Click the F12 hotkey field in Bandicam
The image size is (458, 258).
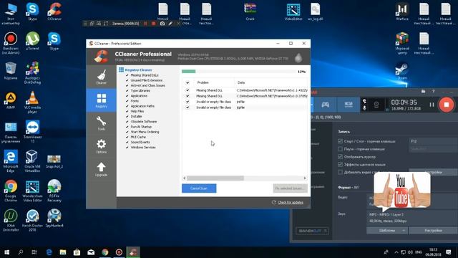pyautogui.click(x=433, y=141)
